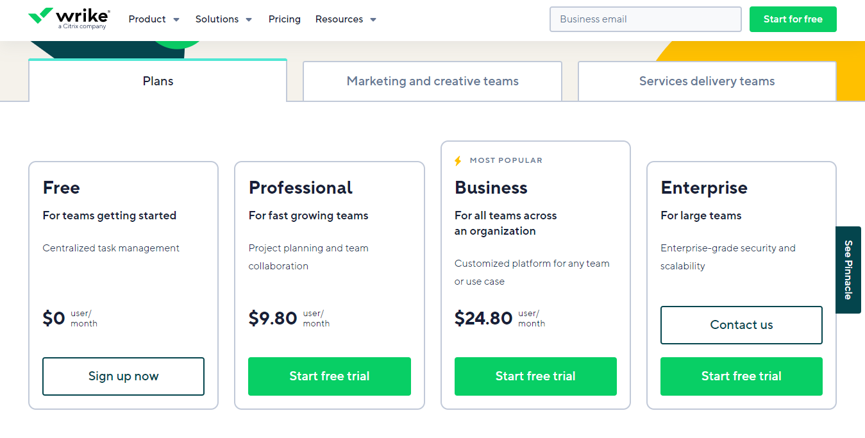
Task: Start free trial for Business plan
Action: (535, 376)
